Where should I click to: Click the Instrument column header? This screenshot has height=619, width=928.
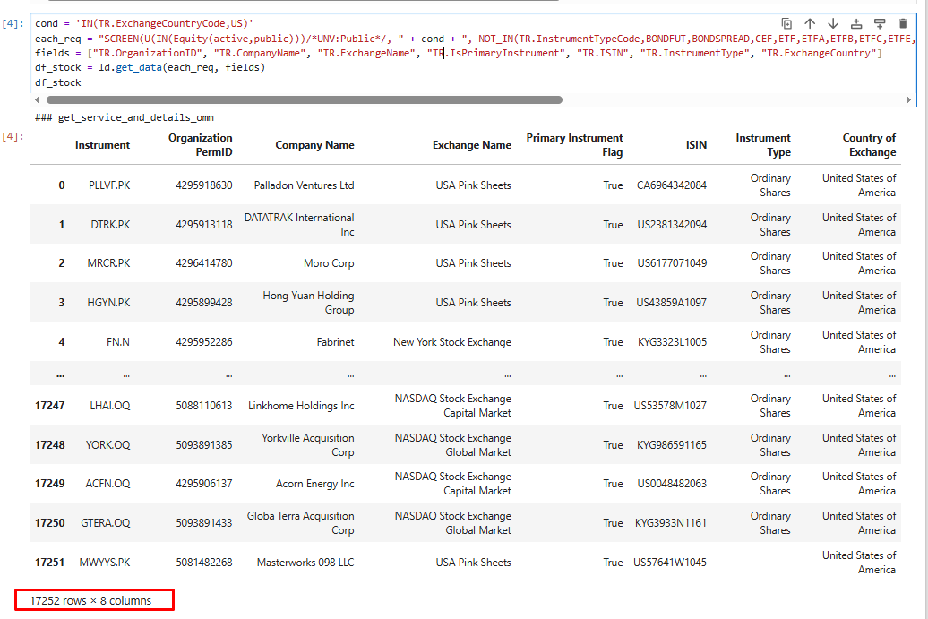[102, 145]
